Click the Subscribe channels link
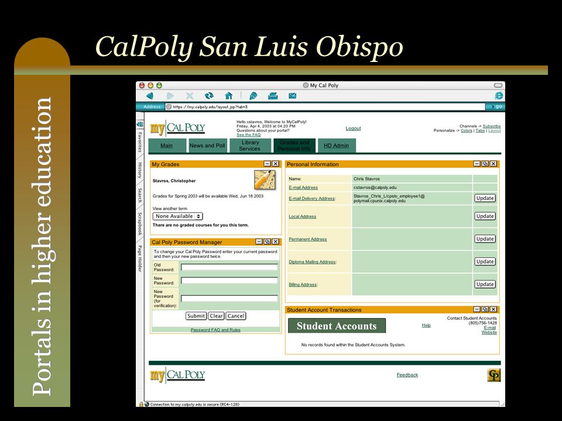The image size is (562, 421). click(492, 126)
